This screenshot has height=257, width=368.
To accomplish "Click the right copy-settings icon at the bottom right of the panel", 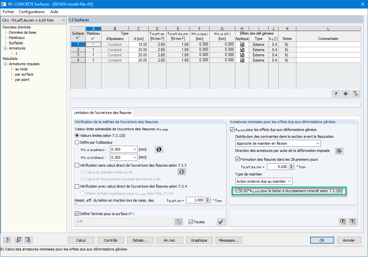I will point(353,221).
